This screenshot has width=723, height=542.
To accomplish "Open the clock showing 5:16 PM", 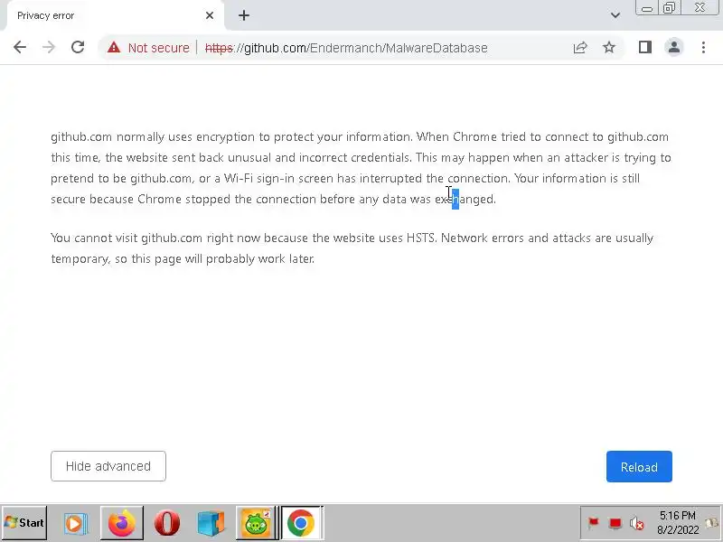I will coord(678,523).
